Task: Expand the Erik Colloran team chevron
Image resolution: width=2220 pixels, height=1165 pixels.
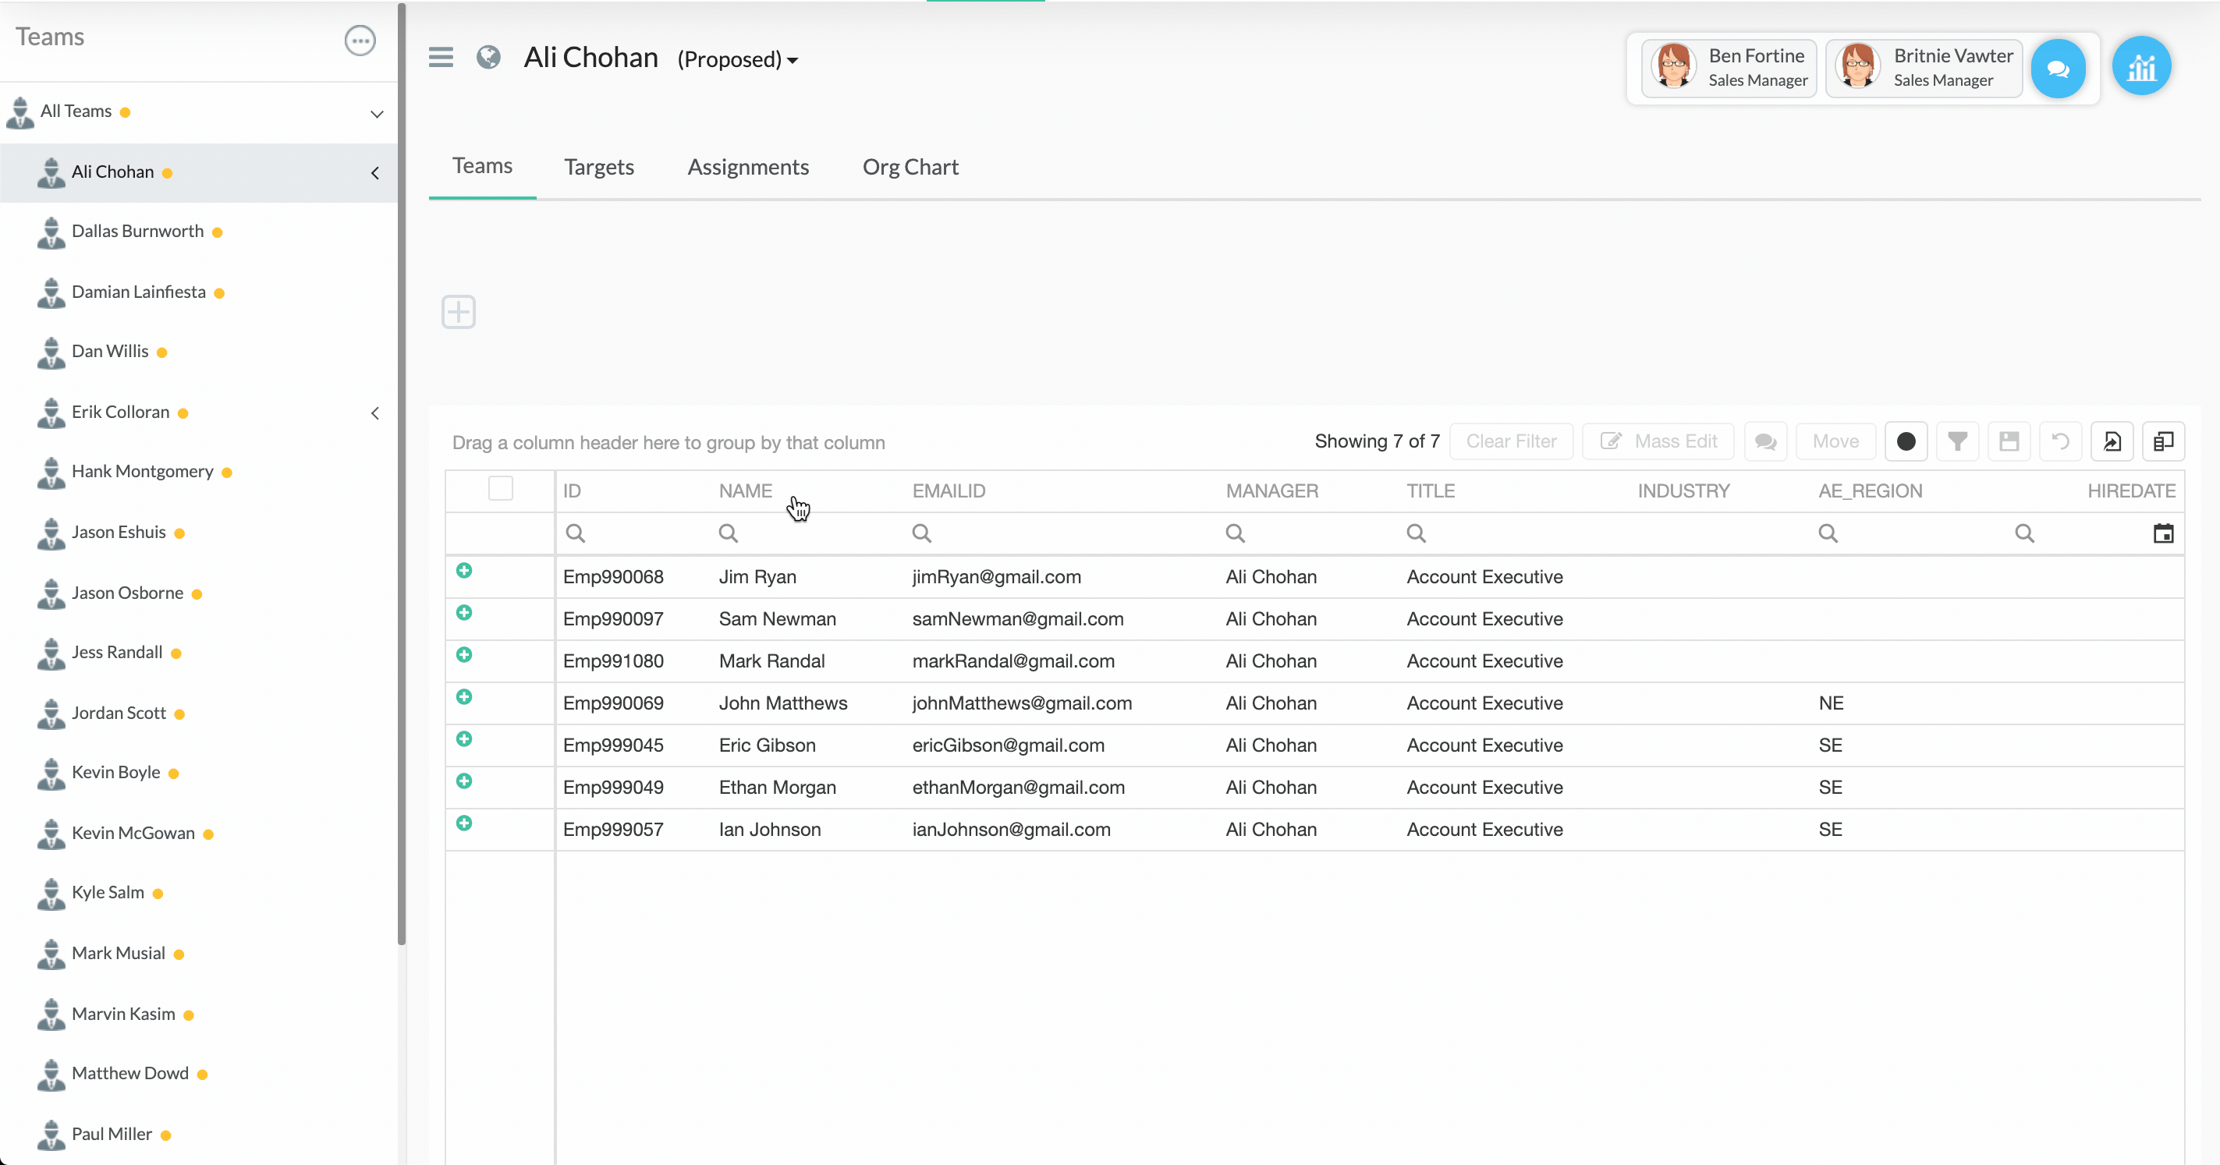Action: 375,413
